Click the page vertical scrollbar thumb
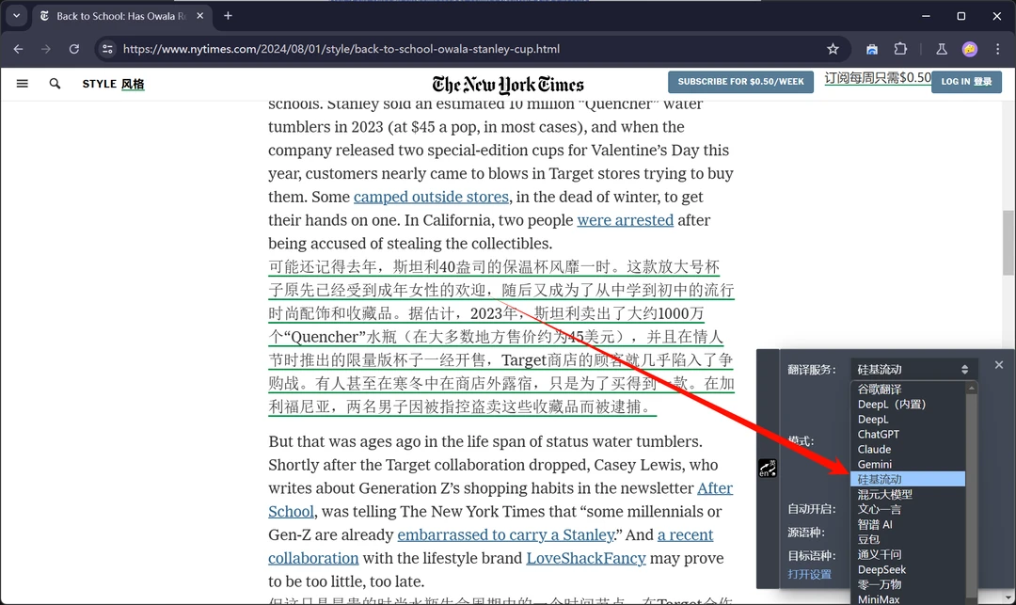This screenshot has height=605, width=1016. tap(1008, 243)
